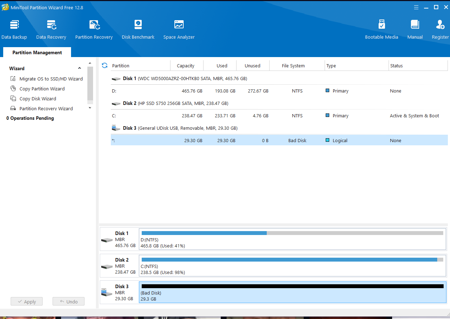Click D:(NTFS) usage bar in disk map
450x319 pixels.
coord(292,233)
